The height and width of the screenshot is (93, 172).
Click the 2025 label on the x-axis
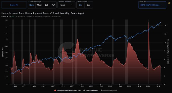pos(158,86)
